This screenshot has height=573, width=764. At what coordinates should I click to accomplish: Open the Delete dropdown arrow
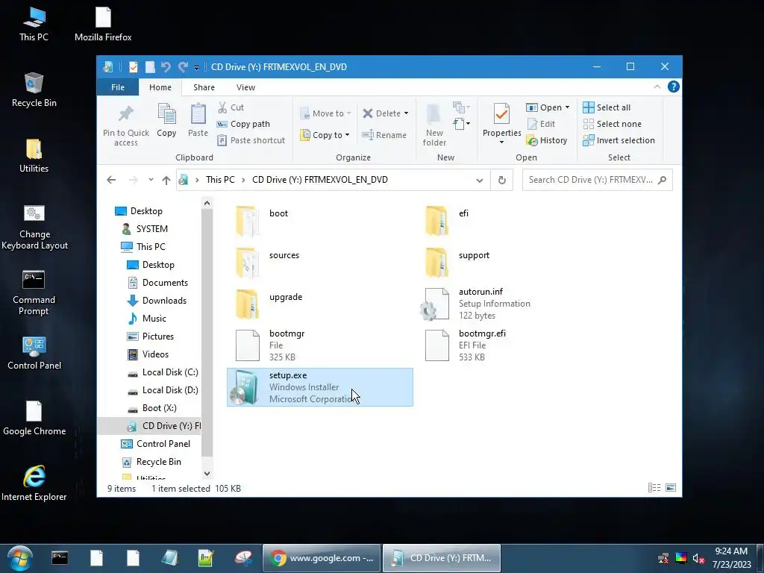(x=406, y=113)
